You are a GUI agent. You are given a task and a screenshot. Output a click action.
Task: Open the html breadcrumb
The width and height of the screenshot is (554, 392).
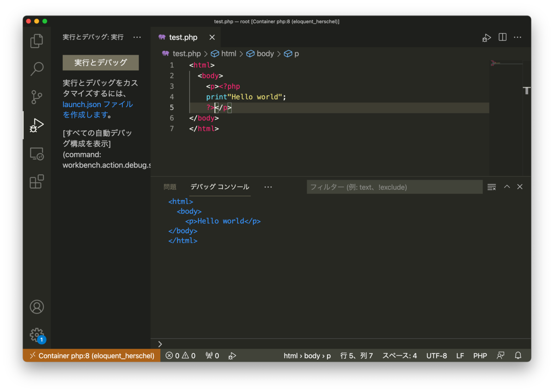coord(223,54)
